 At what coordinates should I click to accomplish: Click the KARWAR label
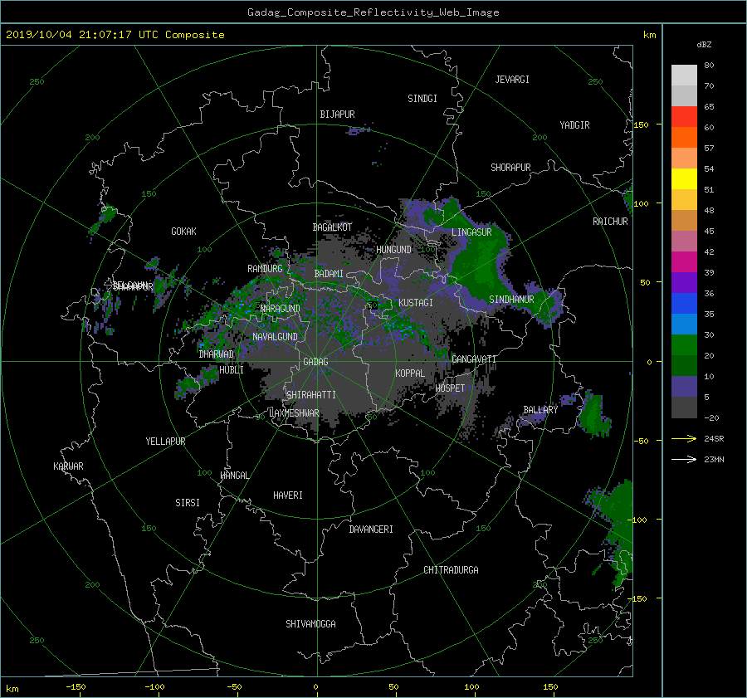tap(68, 466)
